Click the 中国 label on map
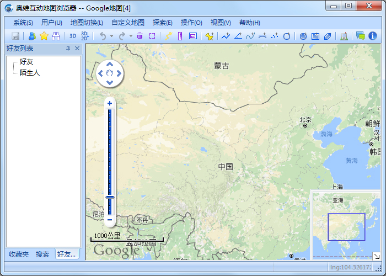Viewport: 386px width, 276px height. 226,167
